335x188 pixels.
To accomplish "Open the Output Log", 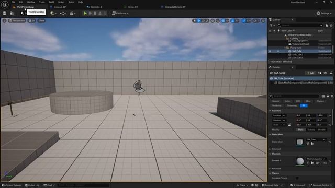I will click(32, 185).
